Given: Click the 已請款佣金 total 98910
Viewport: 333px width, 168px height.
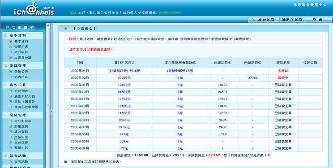Looking at the screenshot, I should (179, 155).
